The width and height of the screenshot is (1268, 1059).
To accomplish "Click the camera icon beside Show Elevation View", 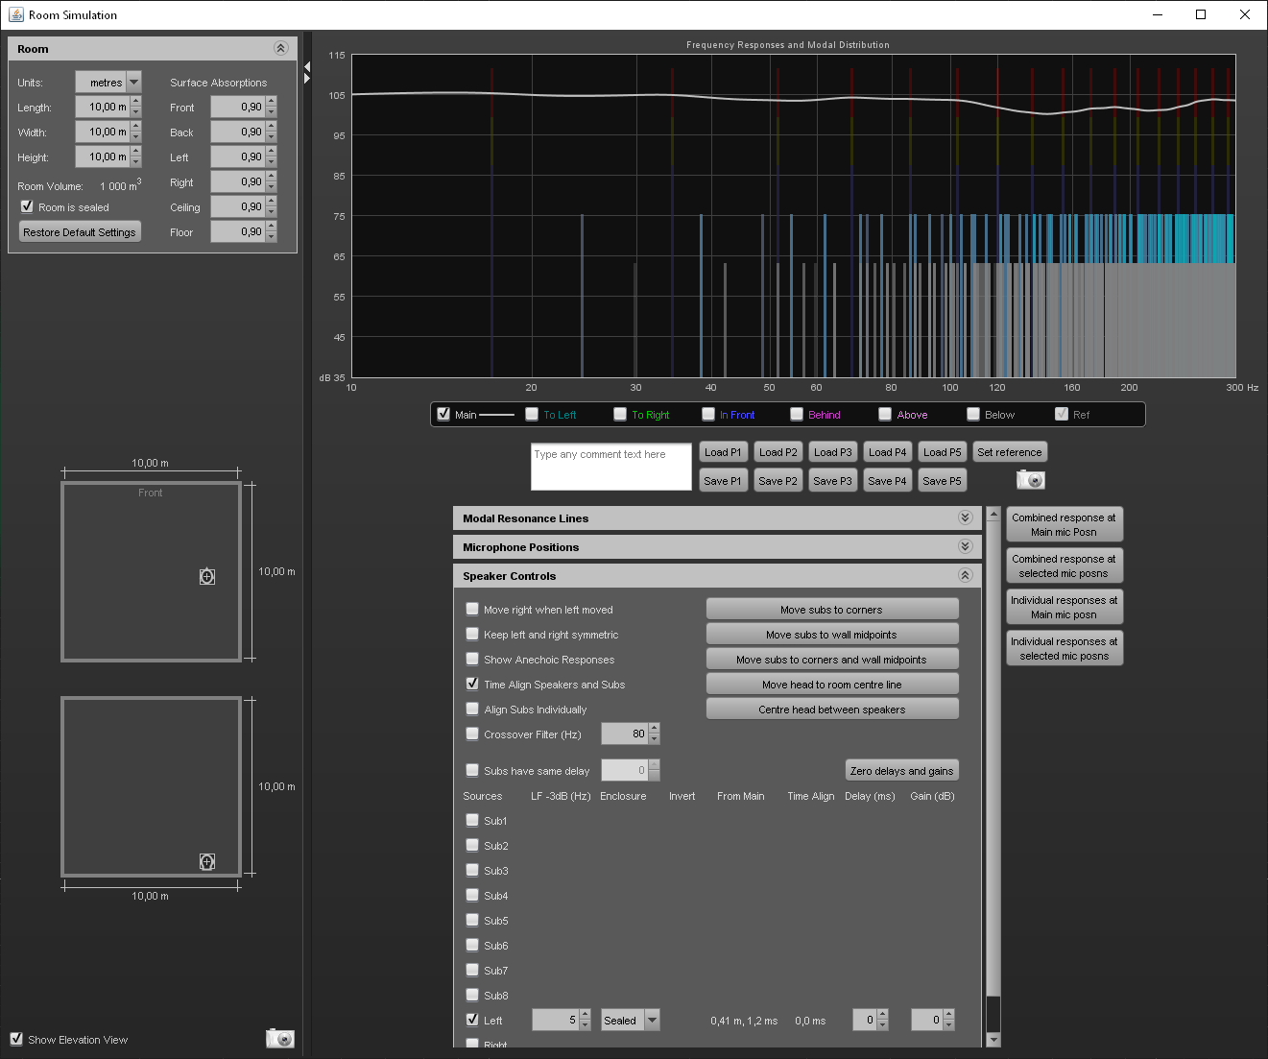I will 279,1038.
